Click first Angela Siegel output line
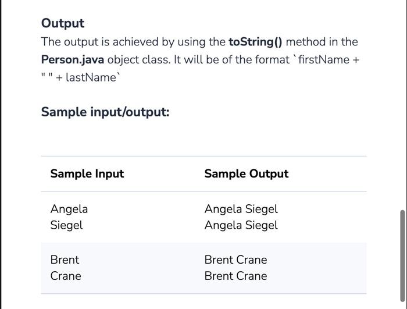 tap(241, 209)
